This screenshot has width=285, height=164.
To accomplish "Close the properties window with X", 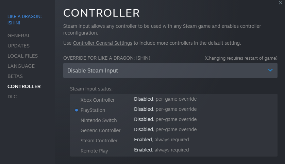I will (x=280, y=3).
